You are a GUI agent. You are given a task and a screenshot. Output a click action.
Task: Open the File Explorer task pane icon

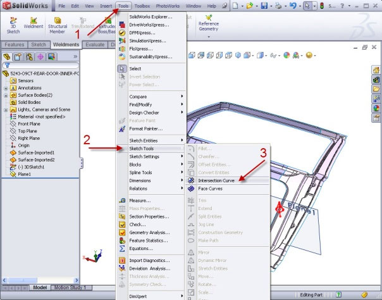point(376,89)
